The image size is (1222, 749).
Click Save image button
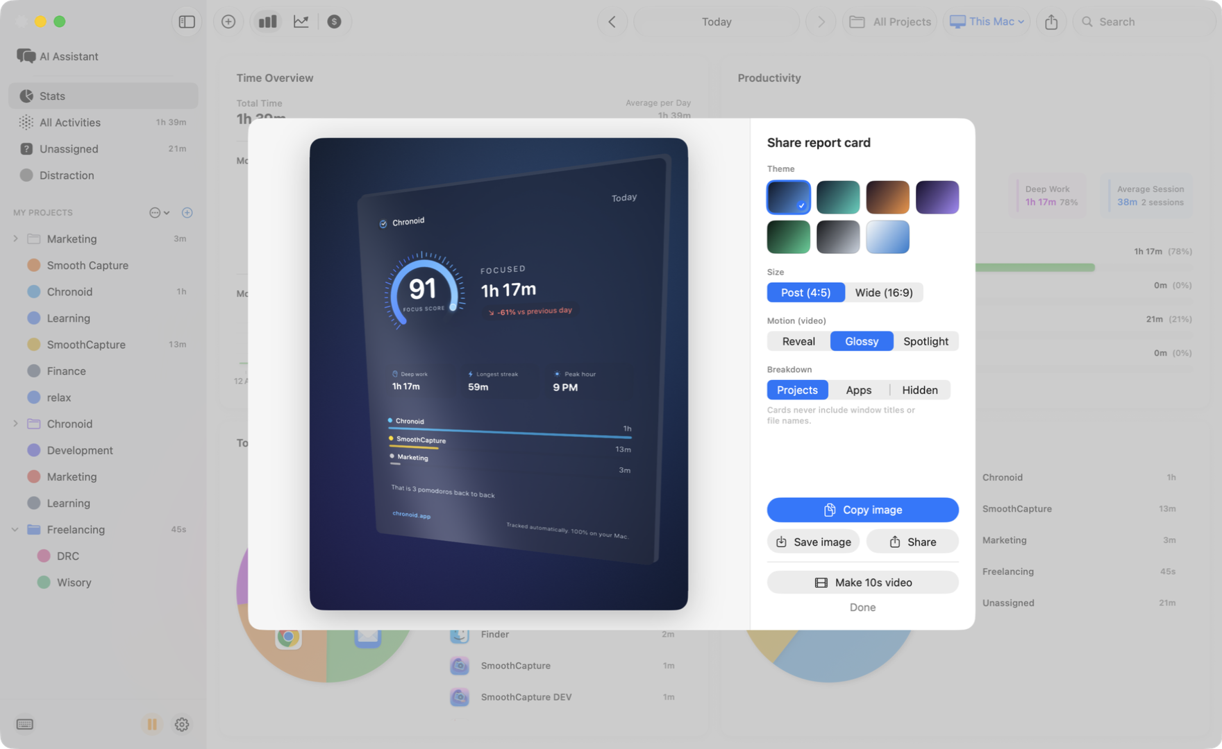point(813,542)
